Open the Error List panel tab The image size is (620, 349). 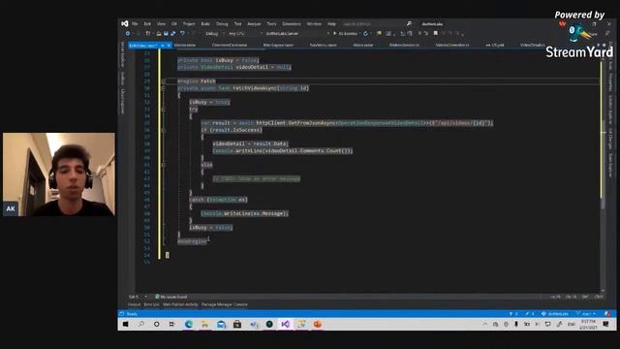coord(151,304)
